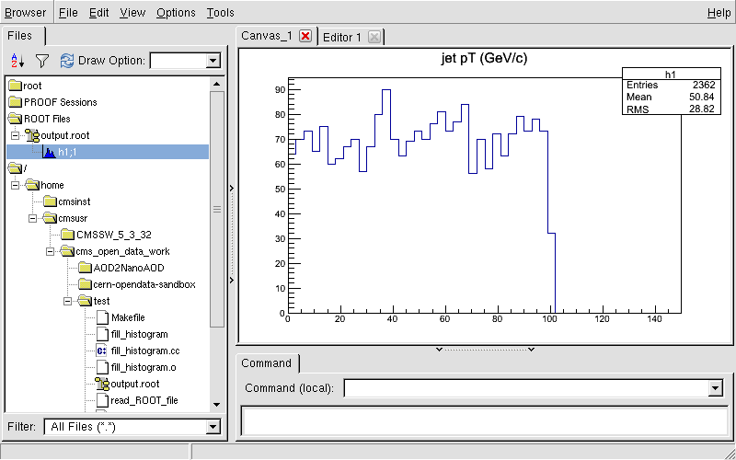This screenshot has width=736, height=460.
Task: Open the Draw Option dropdown
Action: [x=213, y=61]
